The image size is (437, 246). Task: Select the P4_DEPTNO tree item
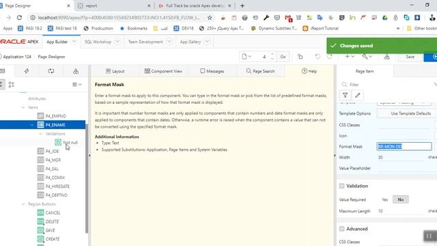(x=56, y=195)
